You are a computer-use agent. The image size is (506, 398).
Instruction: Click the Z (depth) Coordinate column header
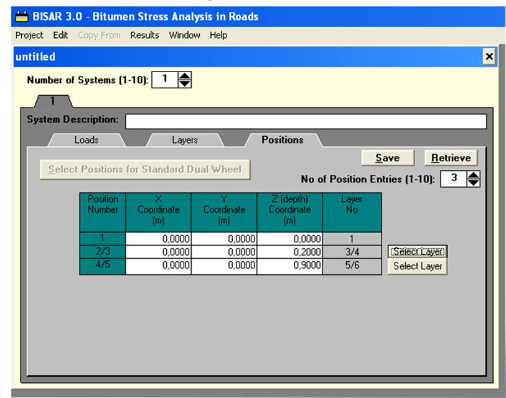click(290, 213)
